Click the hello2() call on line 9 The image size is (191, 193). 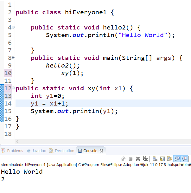pyautogui.click(x=63, y=66)
